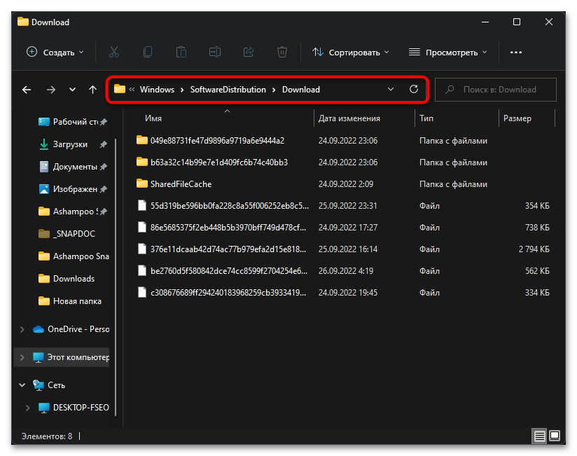
Task: Sort by Имя column header
Action: click(x=153, y=118)
